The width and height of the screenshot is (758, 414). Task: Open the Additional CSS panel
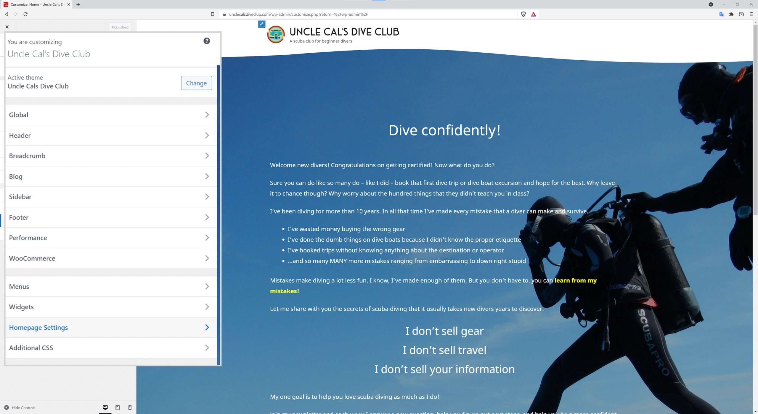[111, 348]
